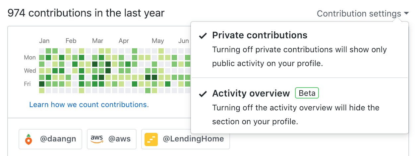Disable the Activity overview option
Screen dimensions: 419x156
(251, 94)
